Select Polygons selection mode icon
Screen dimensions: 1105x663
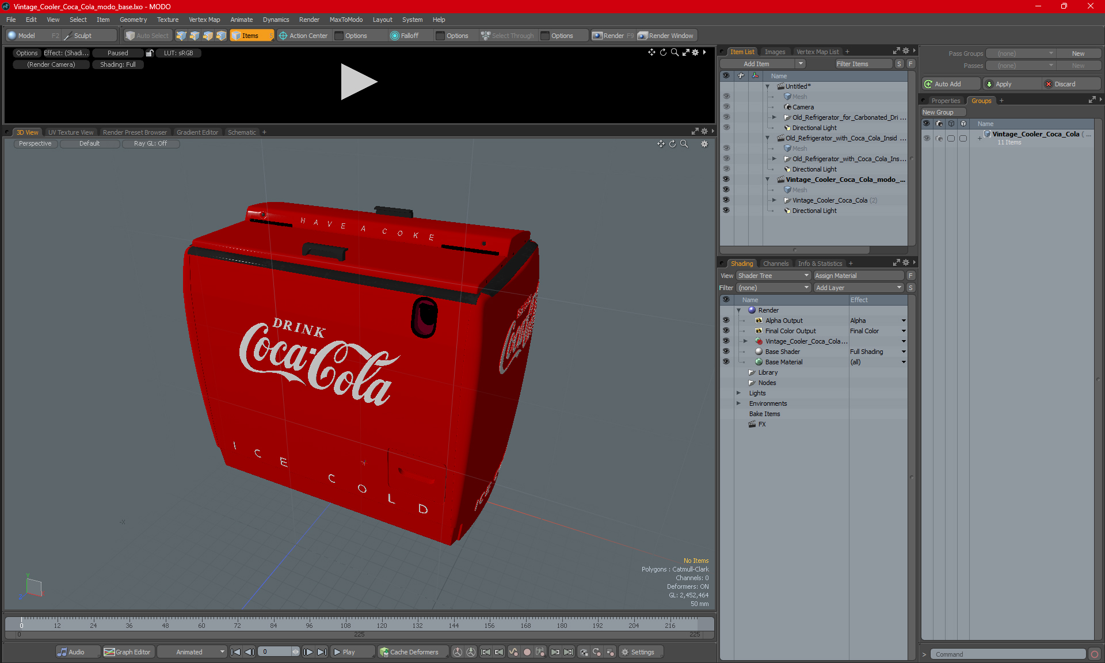[208, 36]
